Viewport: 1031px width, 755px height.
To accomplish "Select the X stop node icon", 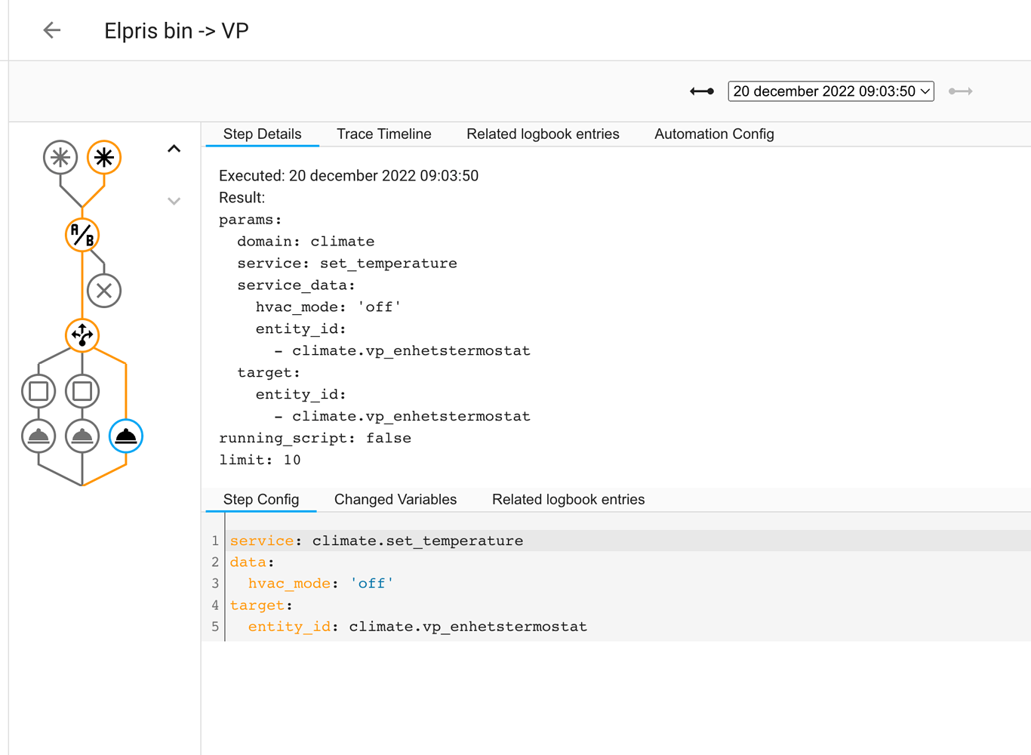I will (x=103, y=290).
